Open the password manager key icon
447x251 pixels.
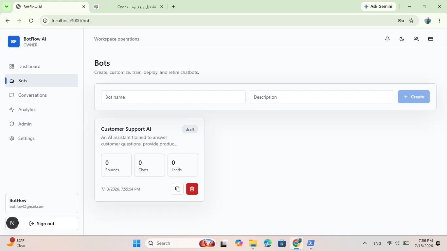tap(401, 21)
